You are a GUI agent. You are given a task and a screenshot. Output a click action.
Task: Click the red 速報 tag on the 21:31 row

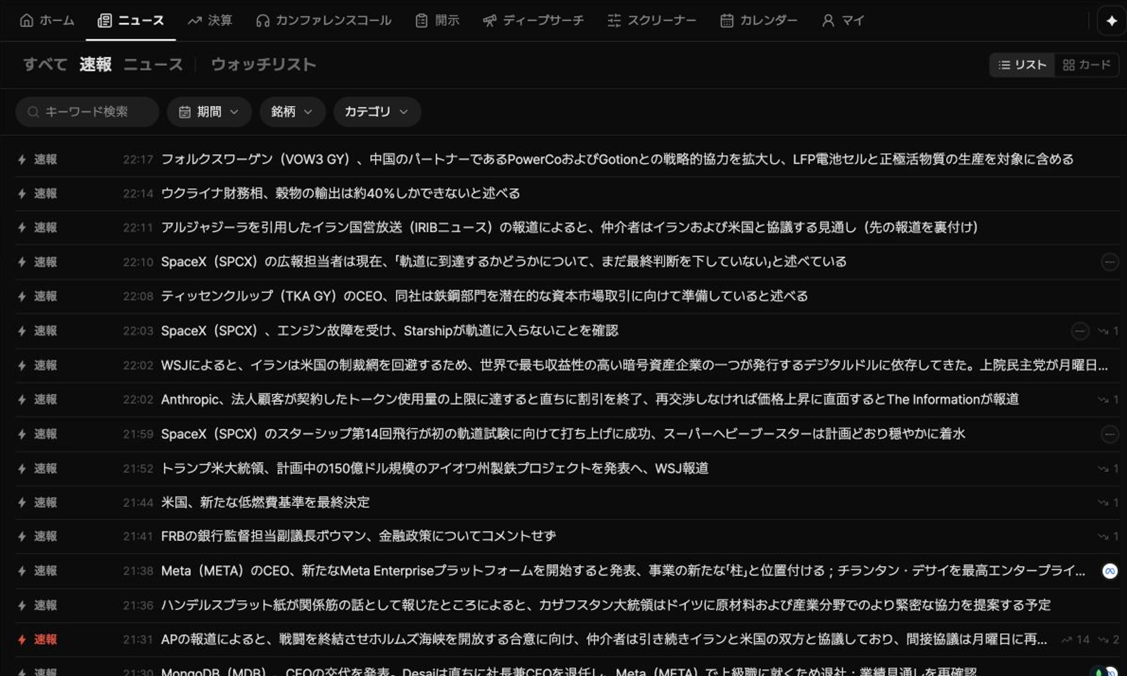(45, 639)
